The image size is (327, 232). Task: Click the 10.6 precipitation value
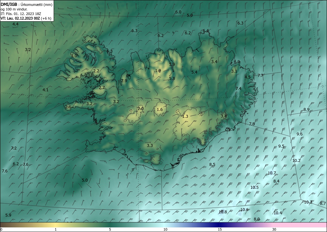[x=244, y=210]
